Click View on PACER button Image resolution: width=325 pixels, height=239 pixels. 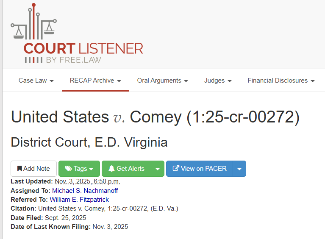[199, 169]
